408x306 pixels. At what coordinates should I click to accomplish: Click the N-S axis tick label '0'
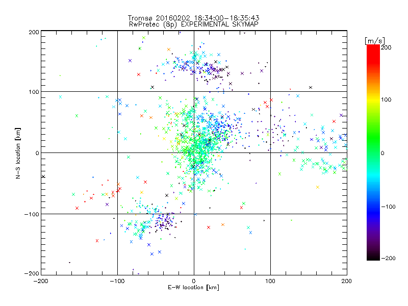37,153
